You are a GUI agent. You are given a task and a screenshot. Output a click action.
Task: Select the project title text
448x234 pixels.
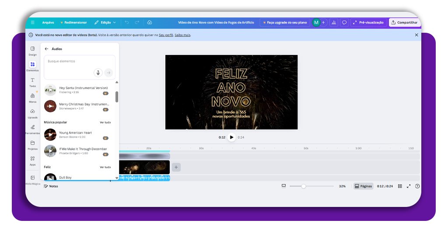click(x=216, y=23)
